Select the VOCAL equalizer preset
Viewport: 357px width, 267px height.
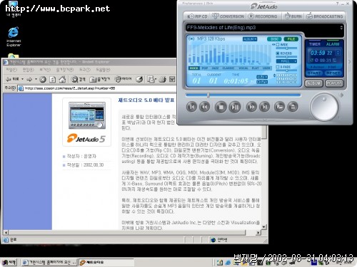click(243, 68)
